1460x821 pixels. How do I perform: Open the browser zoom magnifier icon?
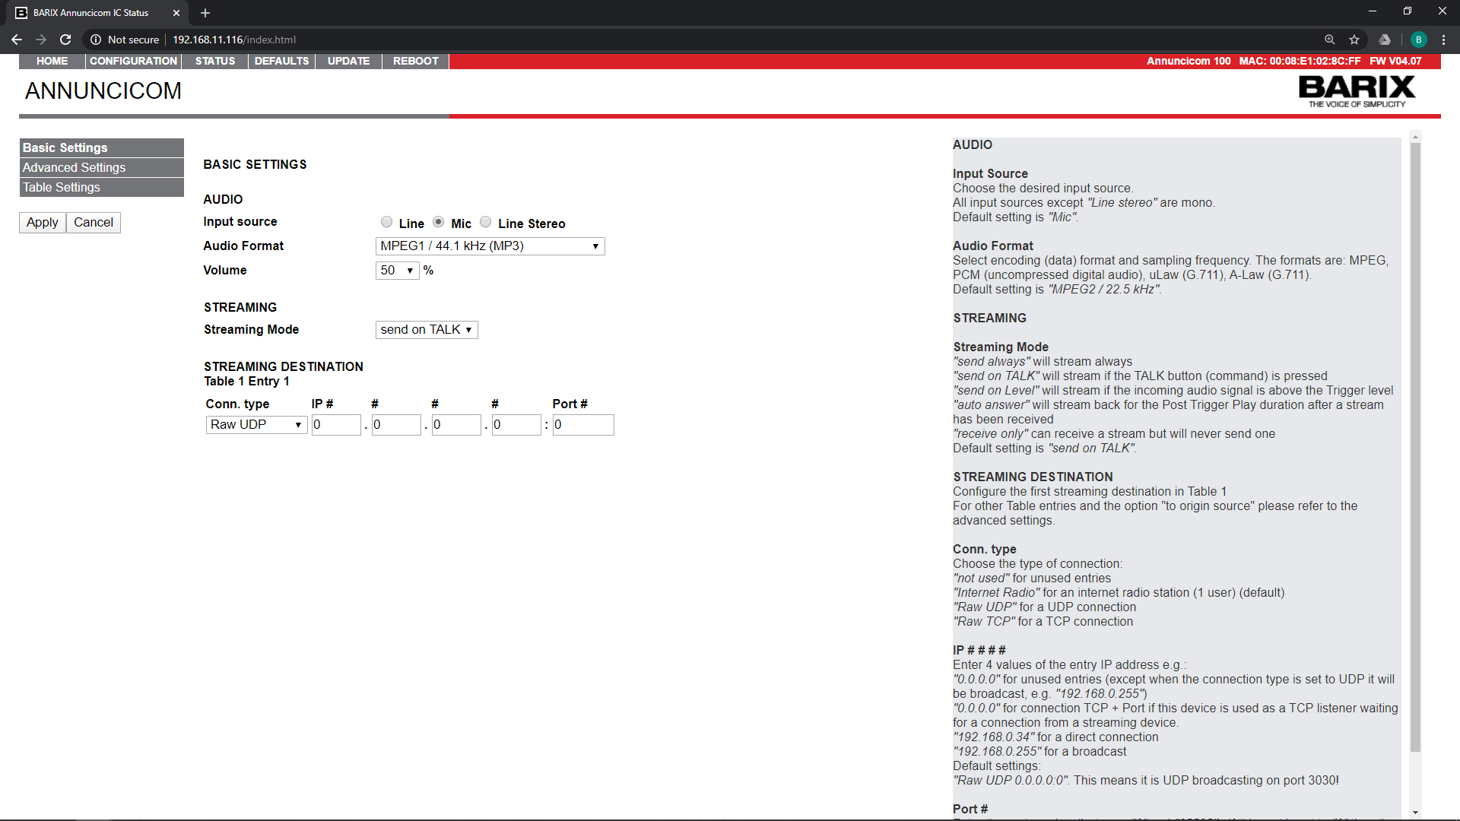pos(1329,40)
